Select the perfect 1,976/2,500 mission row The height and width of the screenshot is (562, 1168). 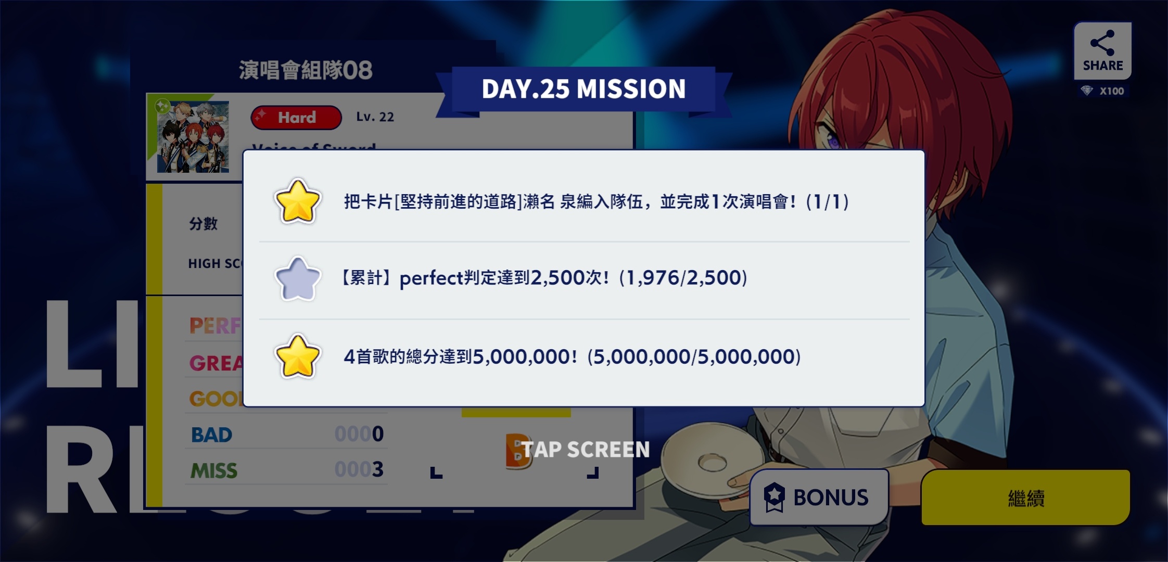[584, 279]
